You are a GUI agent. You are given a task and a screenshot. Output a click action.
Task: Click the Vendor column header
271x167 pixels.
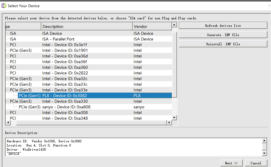[x=152, y=26]
